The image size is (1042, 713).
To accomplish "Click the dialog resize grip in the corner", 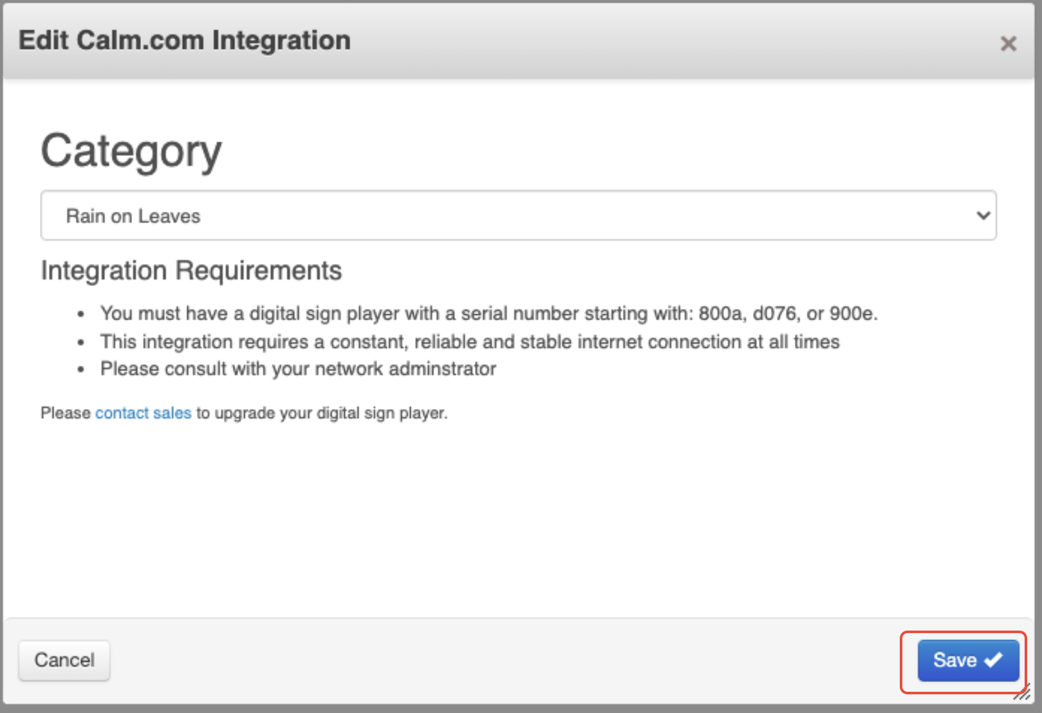I will pyautogui.click(x=1023, y=693).
